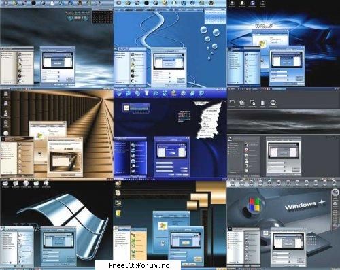Click the calendar widget on blue-swirl desktop

[x=215, y=16]
